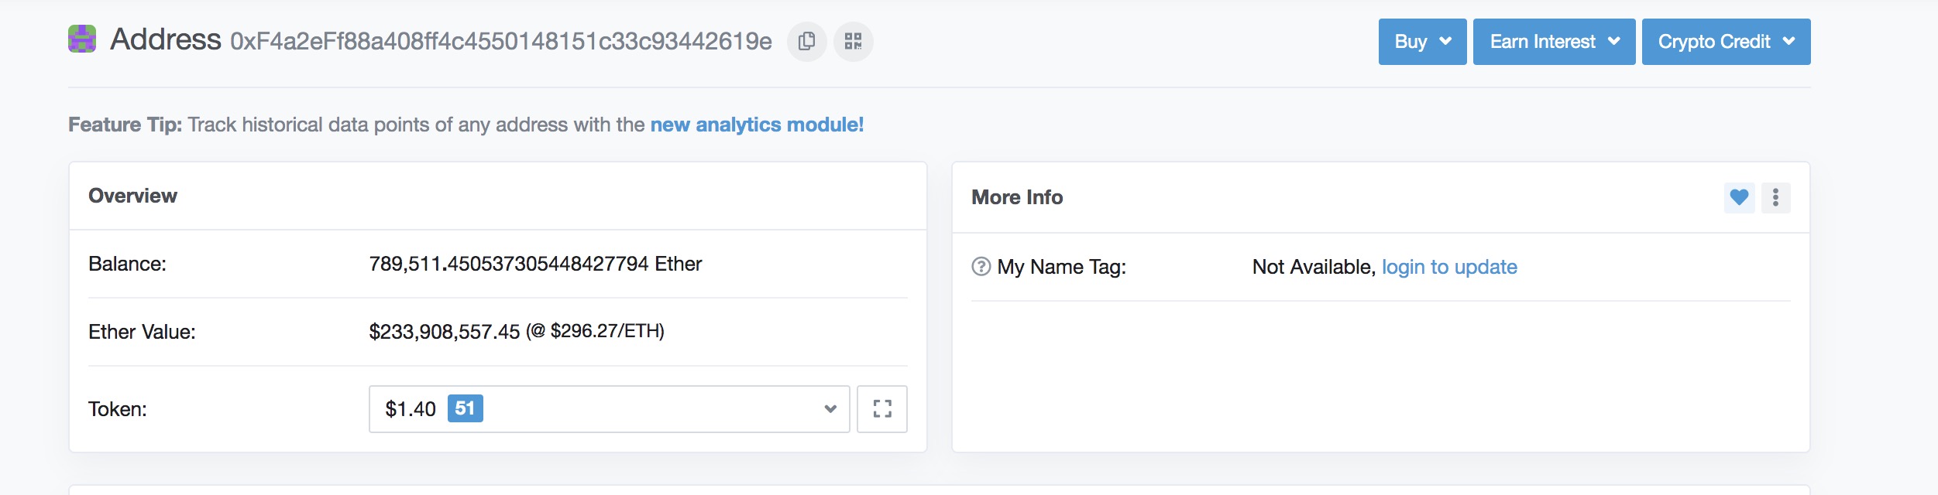This screenshot has width=1938, height=495.
Task: Add address to watch list (heart)
Action: pyautogui.click(x=1739, y=197)
